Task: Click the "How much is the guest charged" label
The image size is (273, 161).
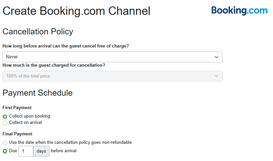Action: pos(54,65)
